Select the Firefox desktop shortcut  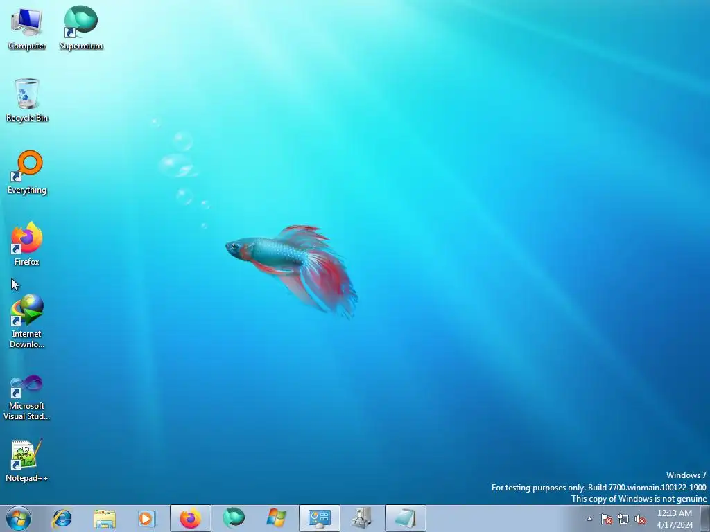[x=27, y=244]
